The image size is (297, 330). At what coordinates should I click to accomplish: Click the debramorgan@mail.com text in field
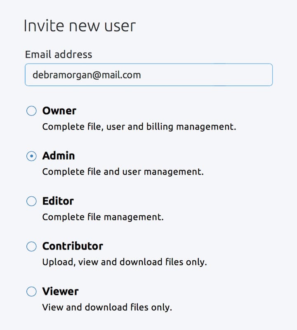click(87, 75)
